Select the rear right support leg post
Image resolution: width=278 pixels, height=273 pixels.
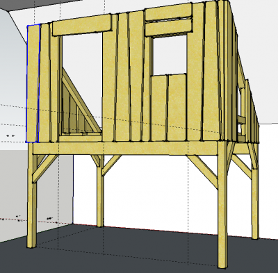tap(255, 192)
